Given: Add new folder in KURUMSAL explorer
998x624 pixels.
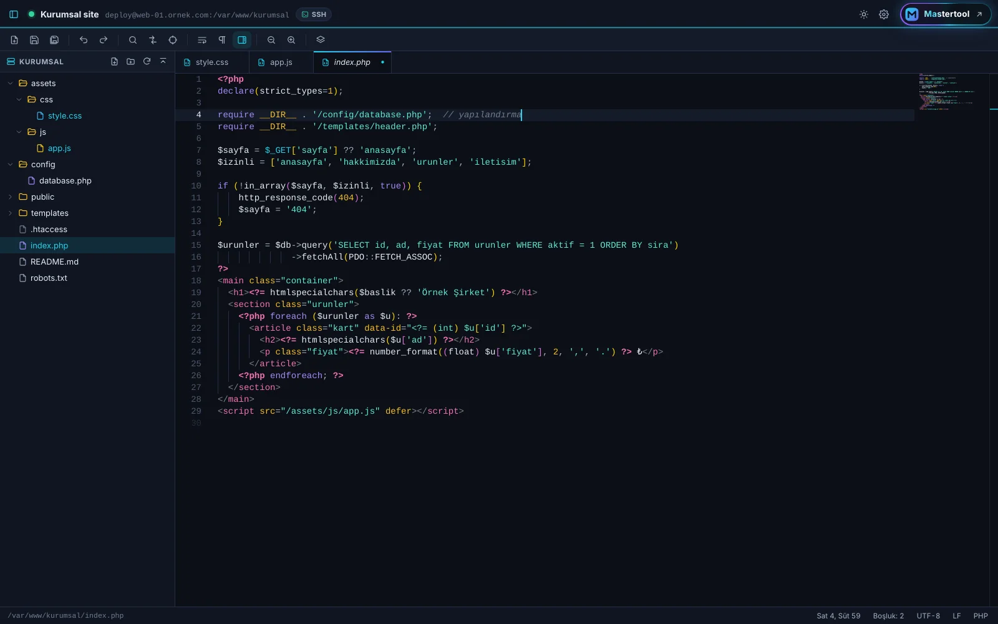Looking at the screenshot, I should (x=130, y=62).
